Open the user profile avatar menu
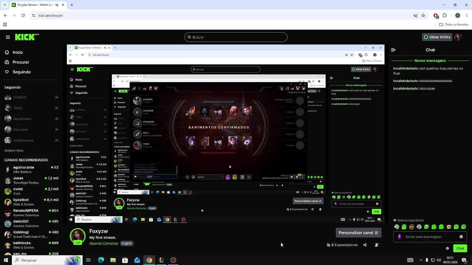The width and height of the screenshot is (472, 265). coord(458,37)
